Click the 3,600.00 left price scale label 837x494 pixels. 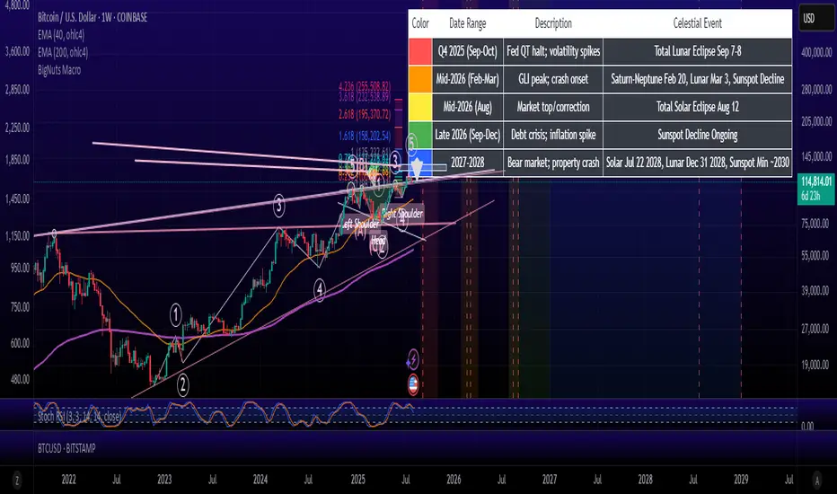(17, 52)
